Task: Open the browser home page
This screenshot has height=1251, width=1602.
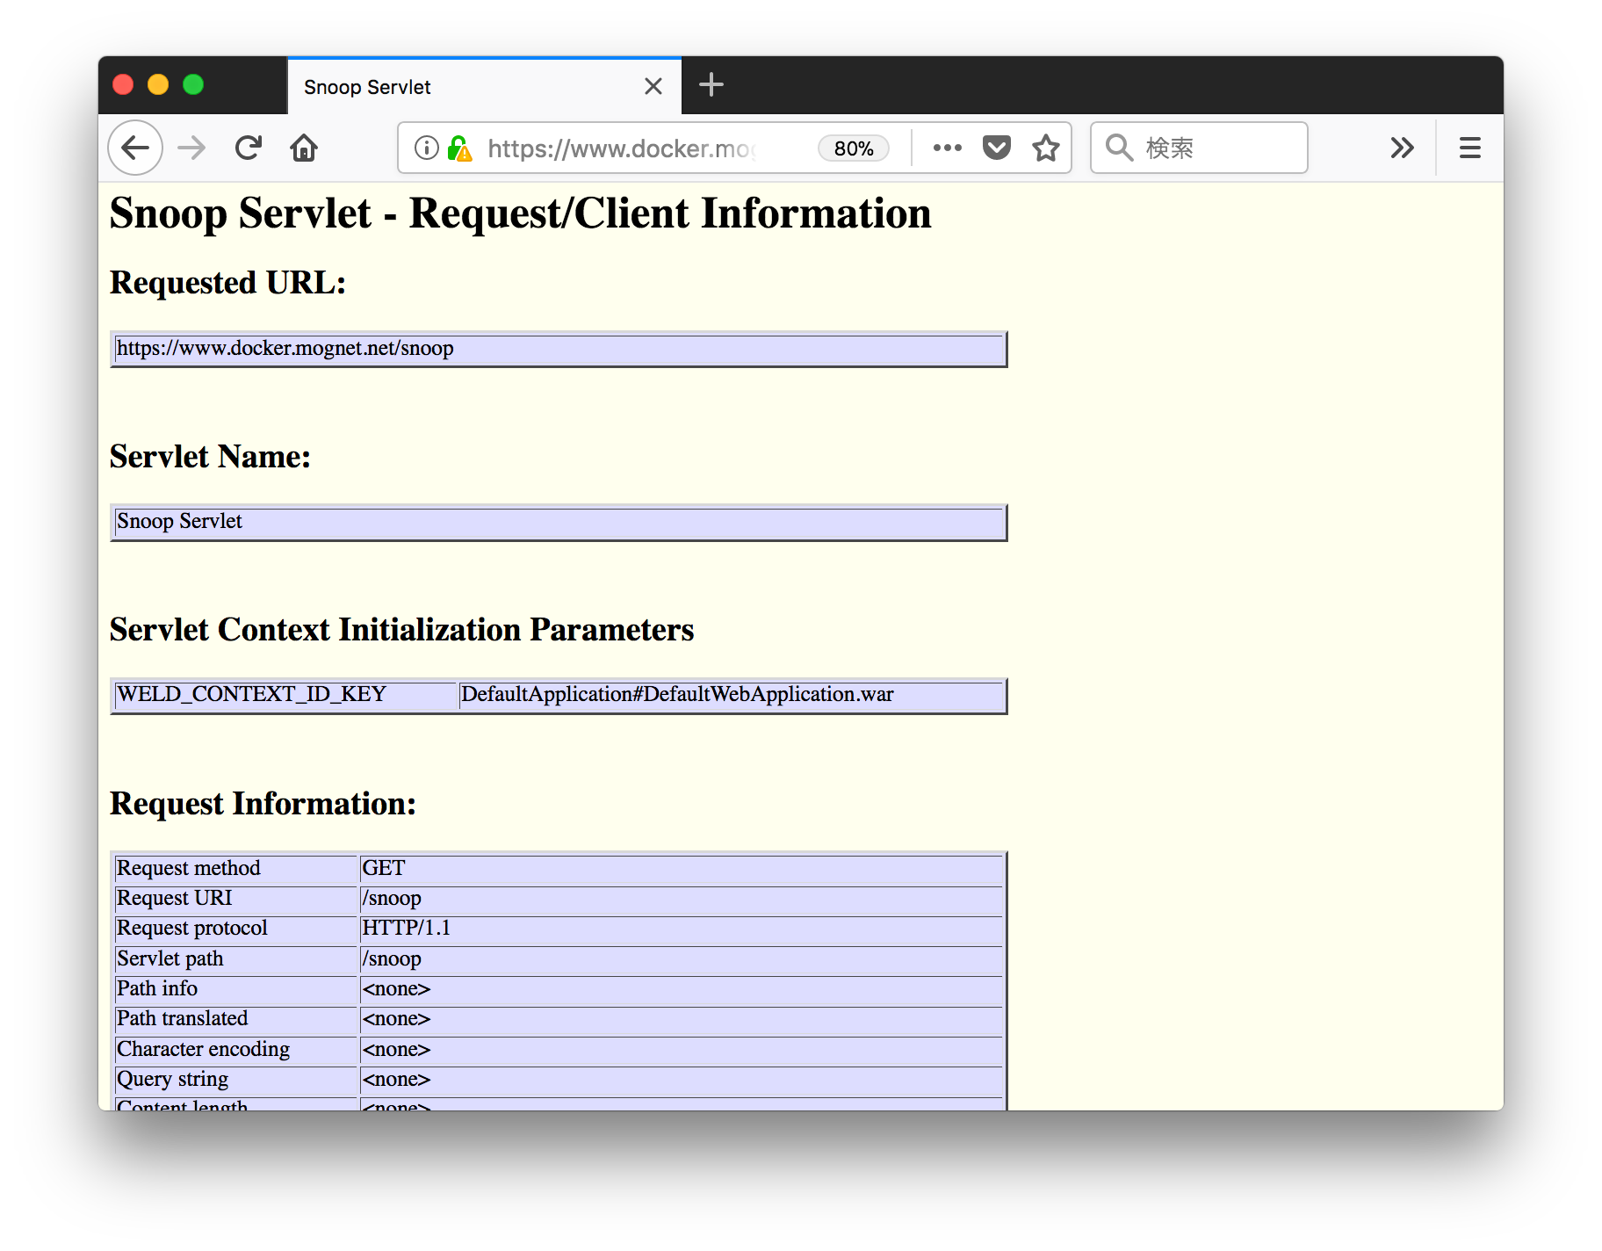Action: [303, 148]
